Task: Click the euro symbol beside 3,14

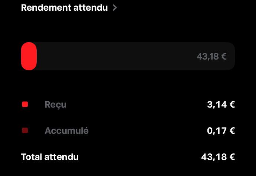Action: tap(232, 104)
